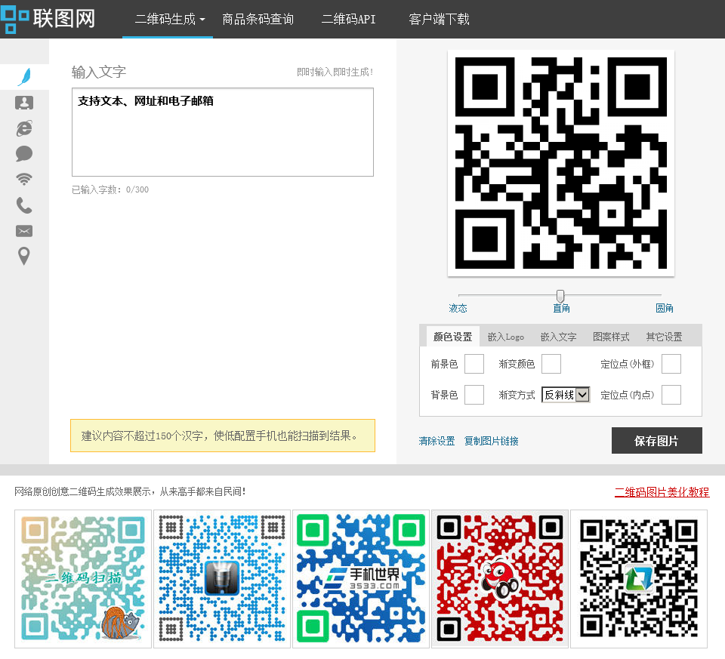Set QR style to 液态

point(458,308)
